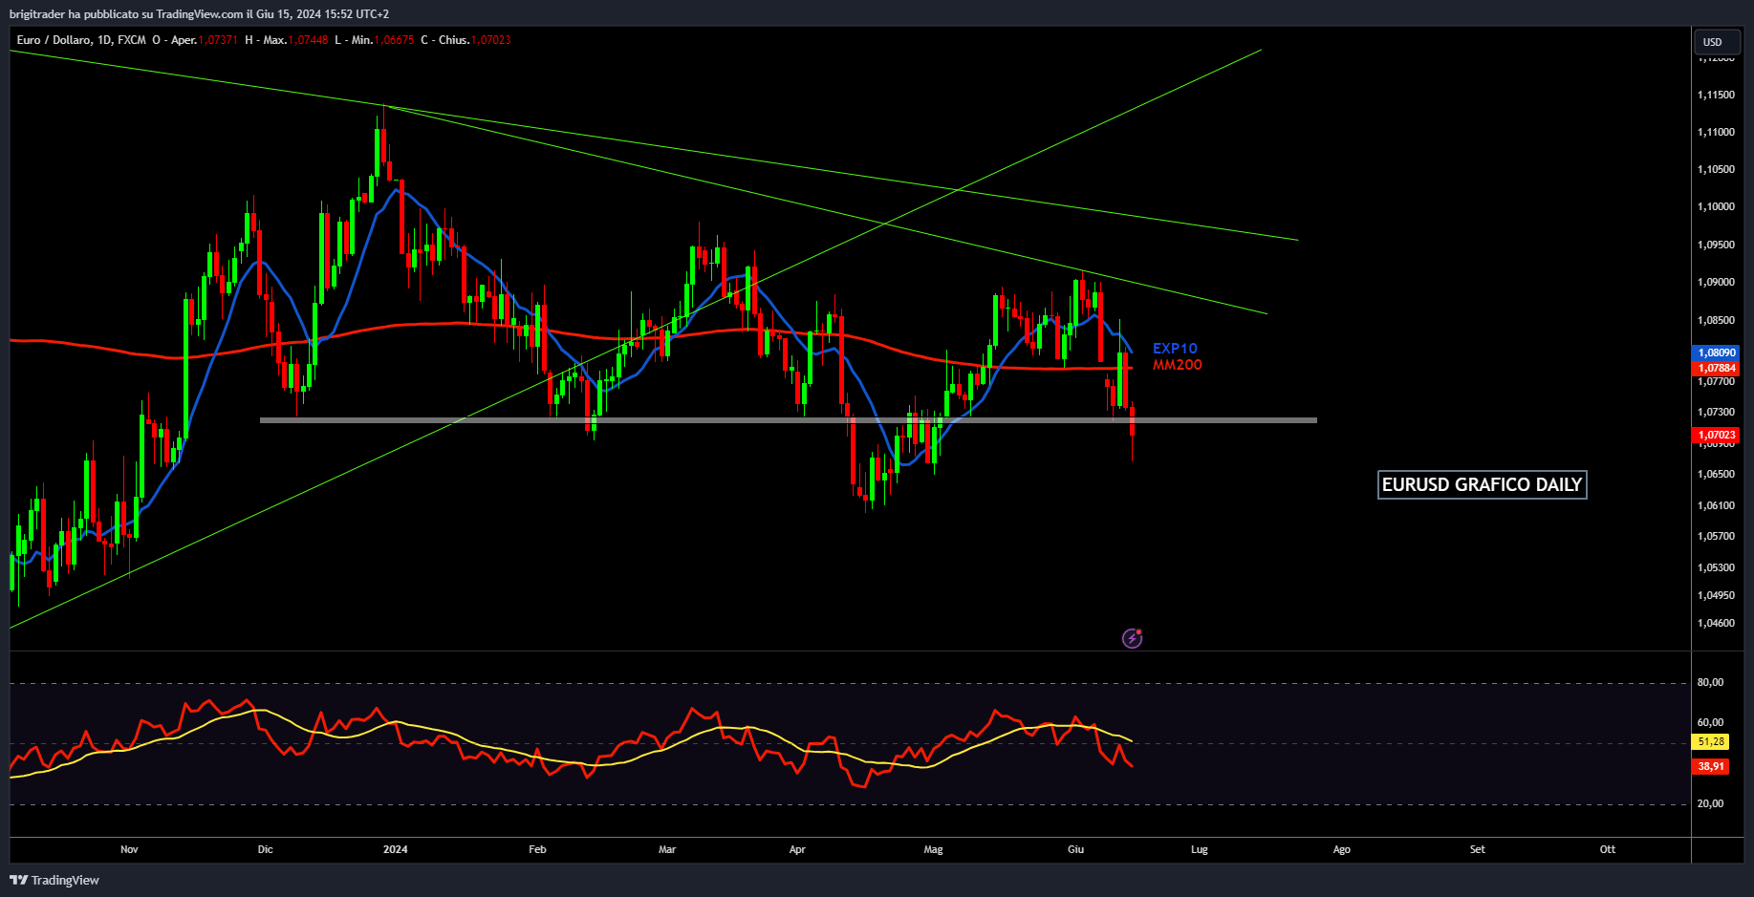Click the blue EXP10 label
Image resolution: width=1754 pixels, height=897 pixels.
[1175, 349]
